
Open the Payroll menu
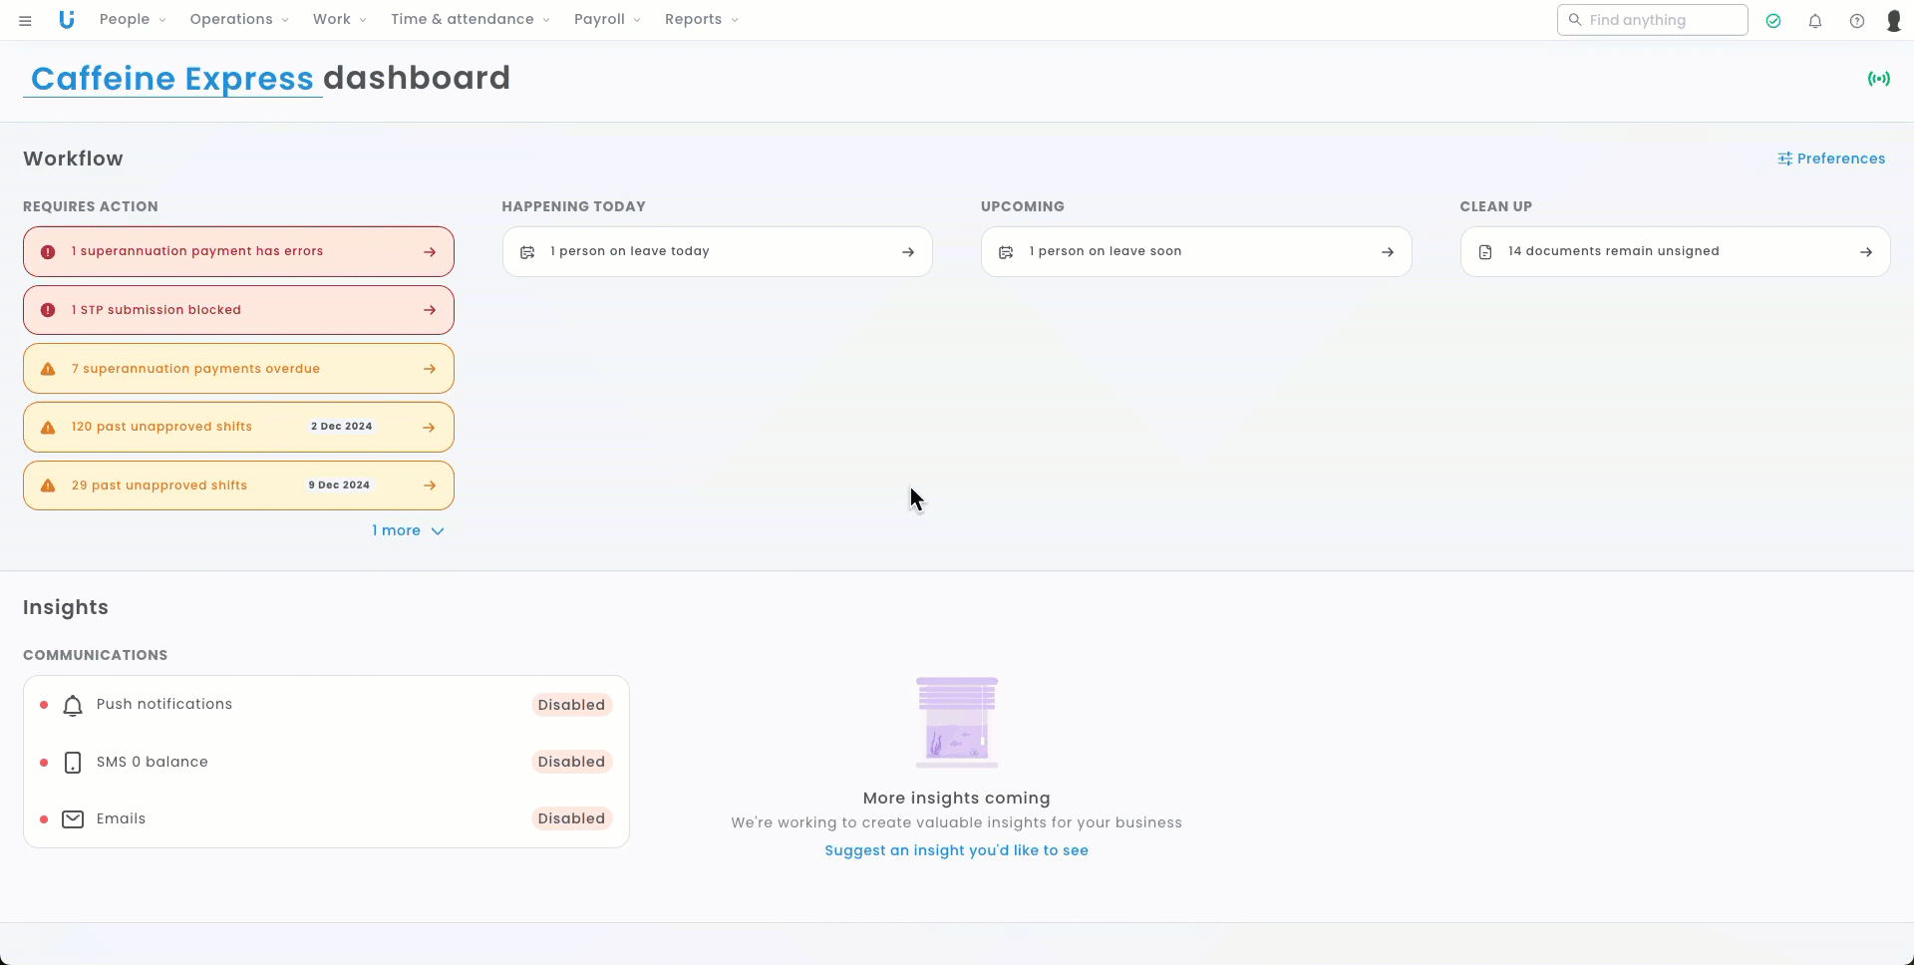(x=606, y=20)
